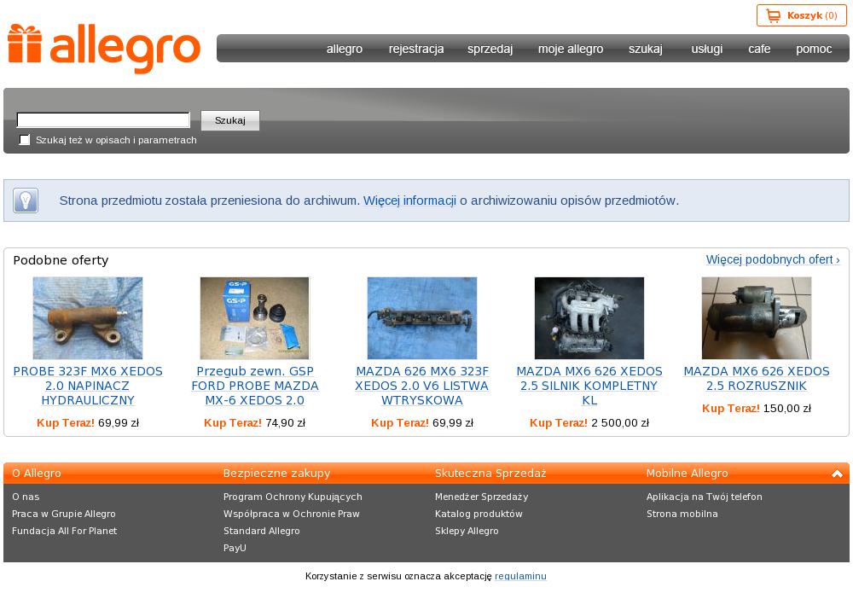Click the '2 500,00 zł' price text
Screen dimensions: 853x593
tap(620, 422)
